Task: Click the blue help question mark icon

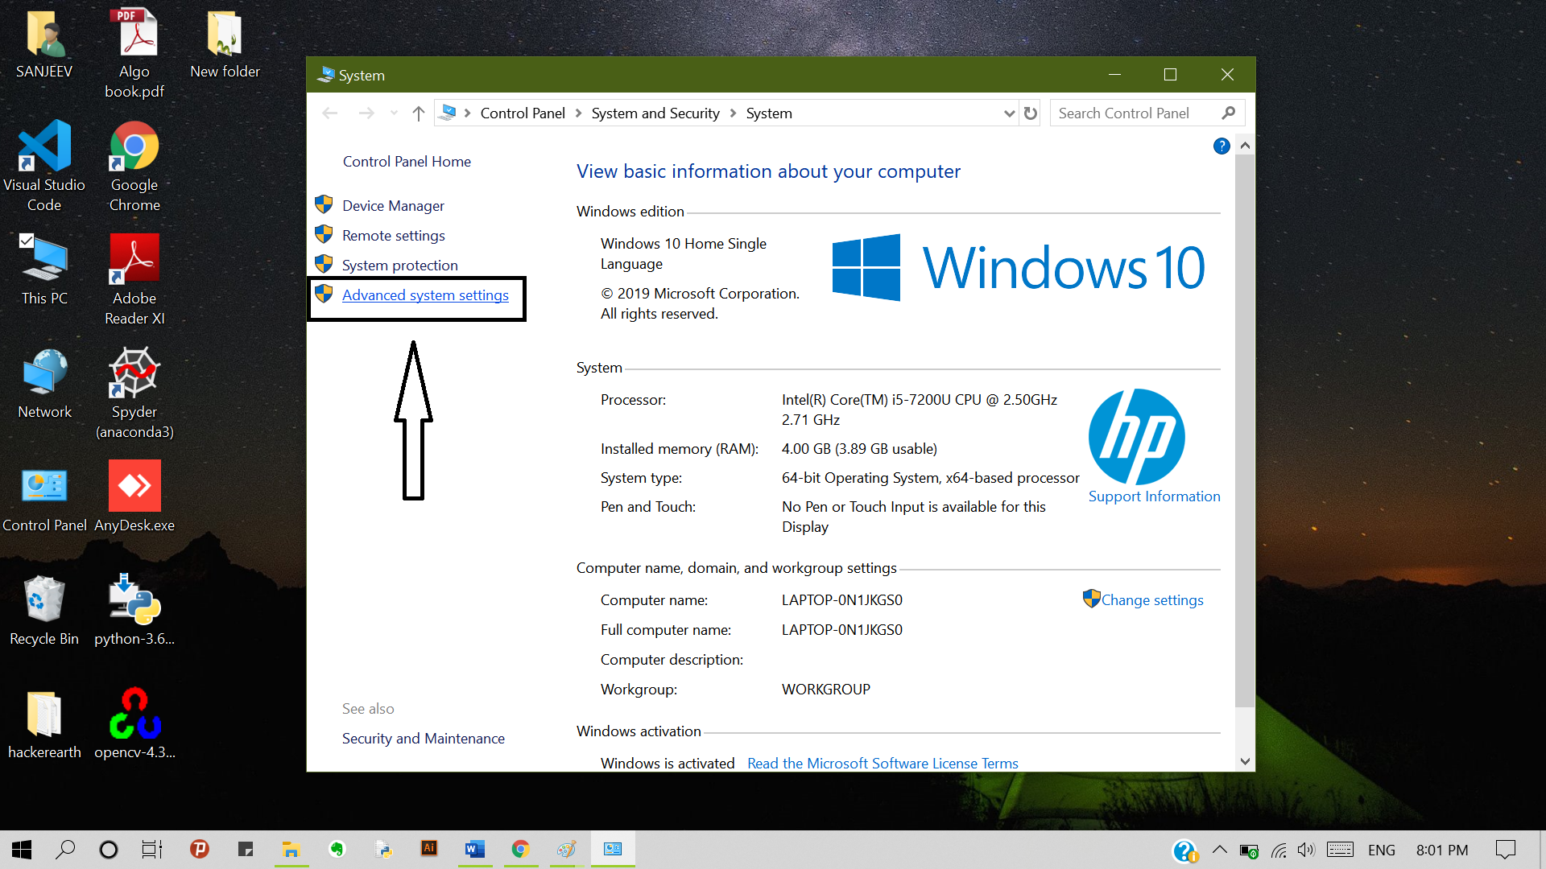Action: (1221, 146)
